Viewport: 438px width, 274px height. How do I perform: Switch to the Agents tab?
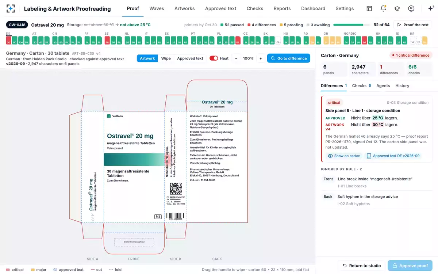[383, 85]
